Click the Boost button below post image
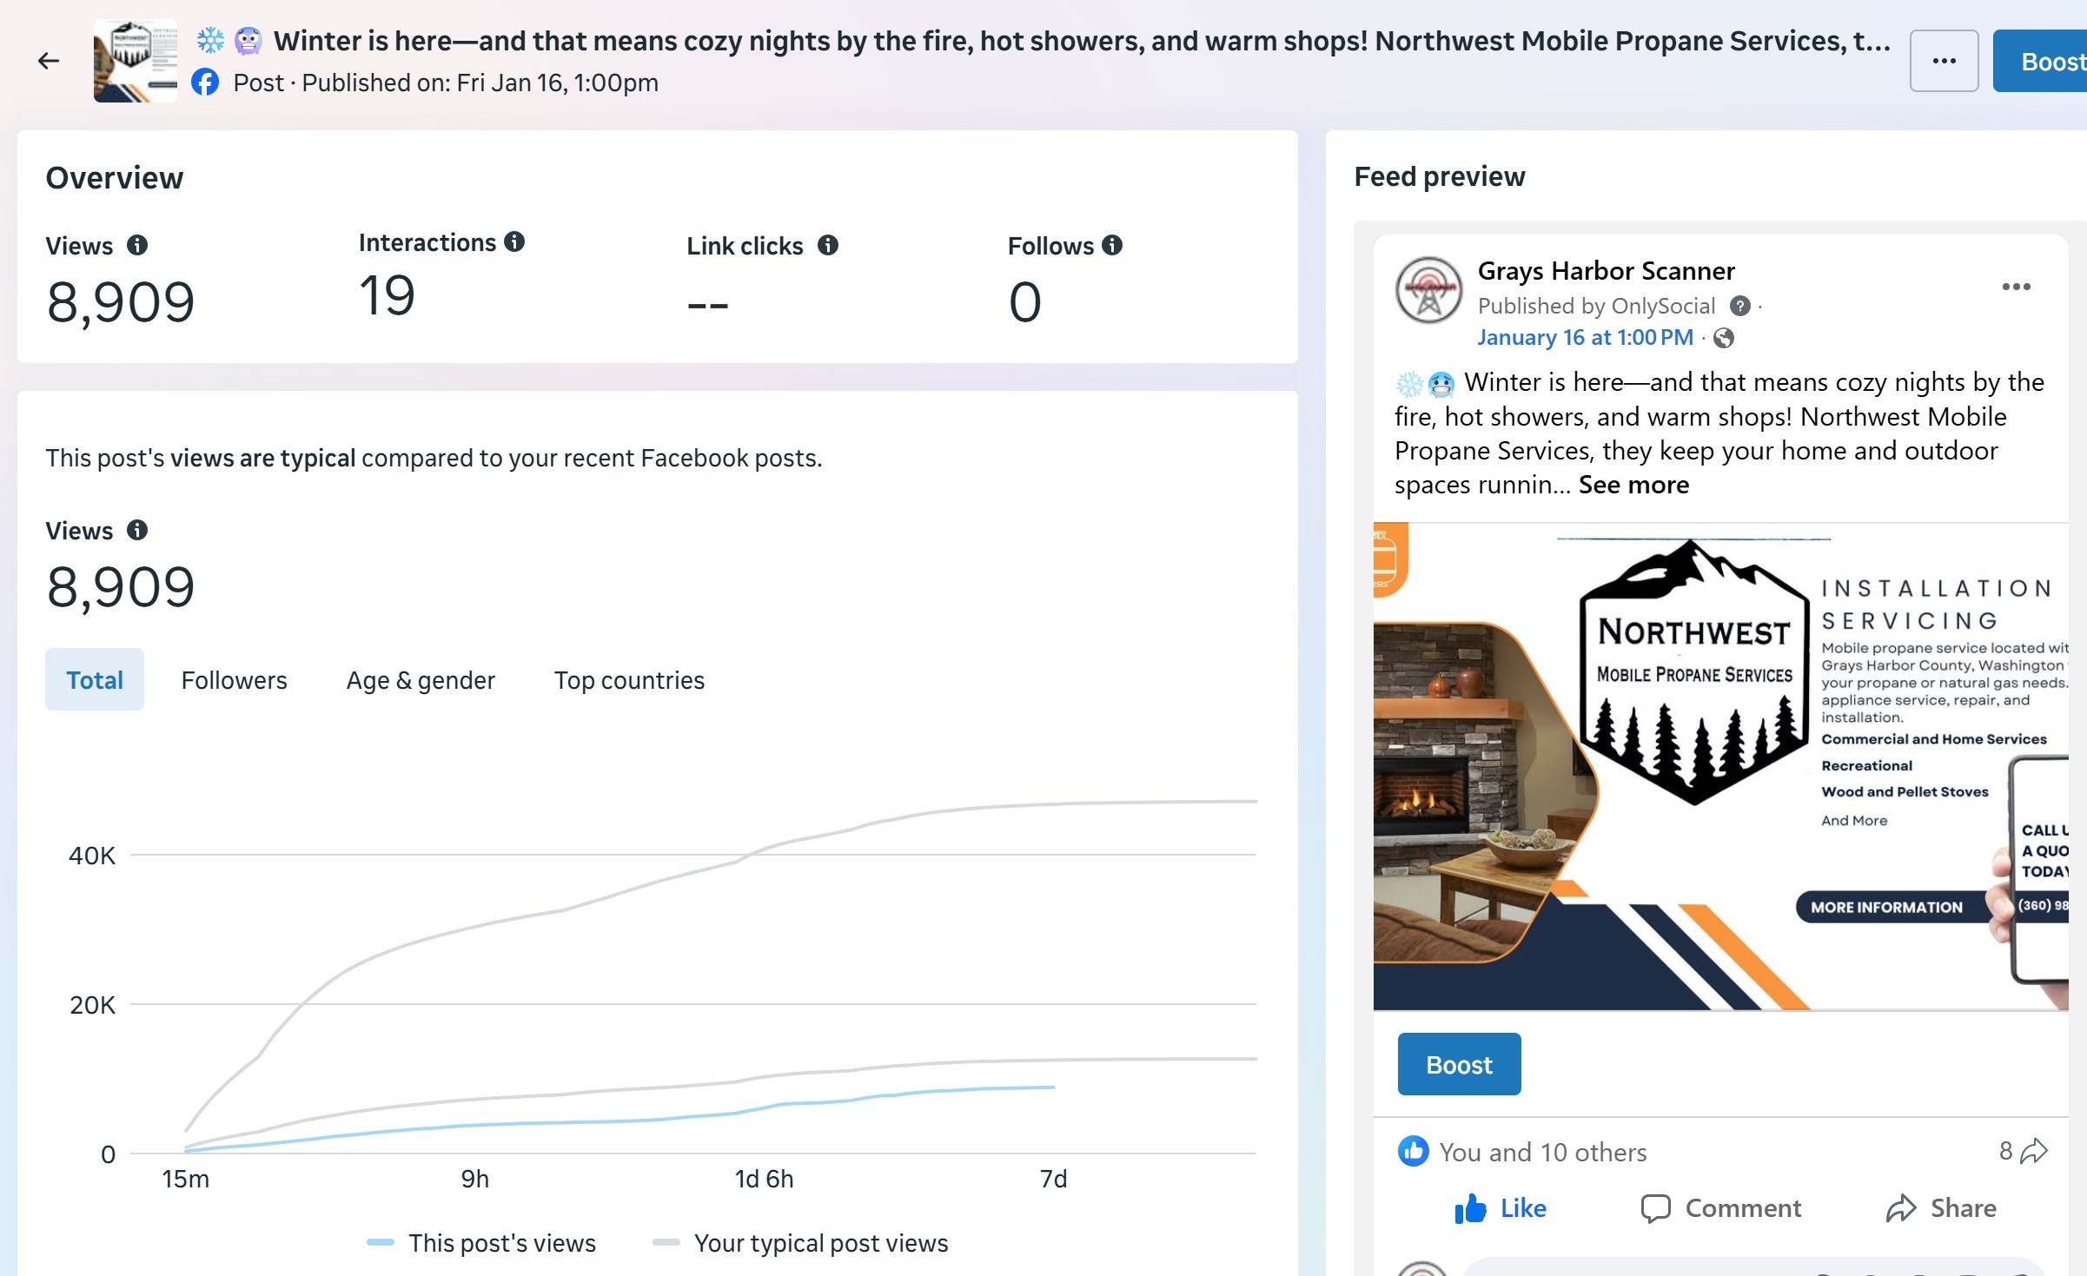2087x1276 pixels. point(1459,1064)
